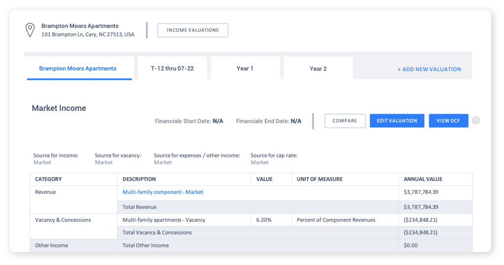Open the Income Valuations button
This screenshot has height=265, width=504.
pos(192,30)
